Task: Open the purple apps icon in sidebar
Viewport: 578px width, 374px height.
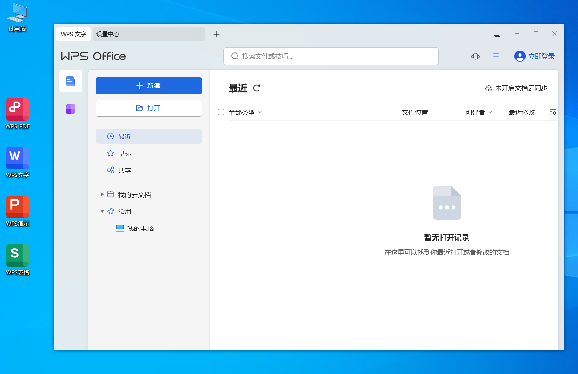Action: click(71, 109)
